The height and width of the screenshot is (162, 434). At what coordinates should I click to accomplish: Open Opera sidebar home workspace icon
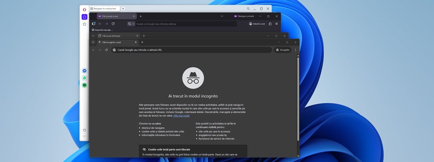84,17
